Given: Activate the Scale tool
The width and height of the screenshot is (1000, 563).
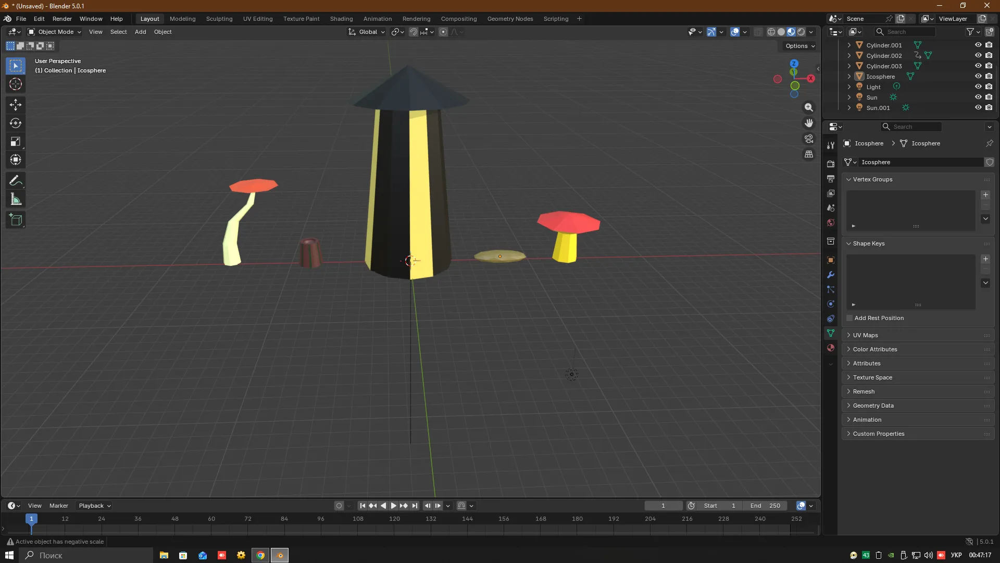Looking at the screenshot, I should 16,141.
